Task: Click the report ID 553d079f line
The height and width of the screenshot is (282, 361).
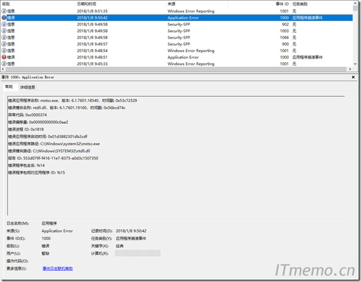Action: 53,158
